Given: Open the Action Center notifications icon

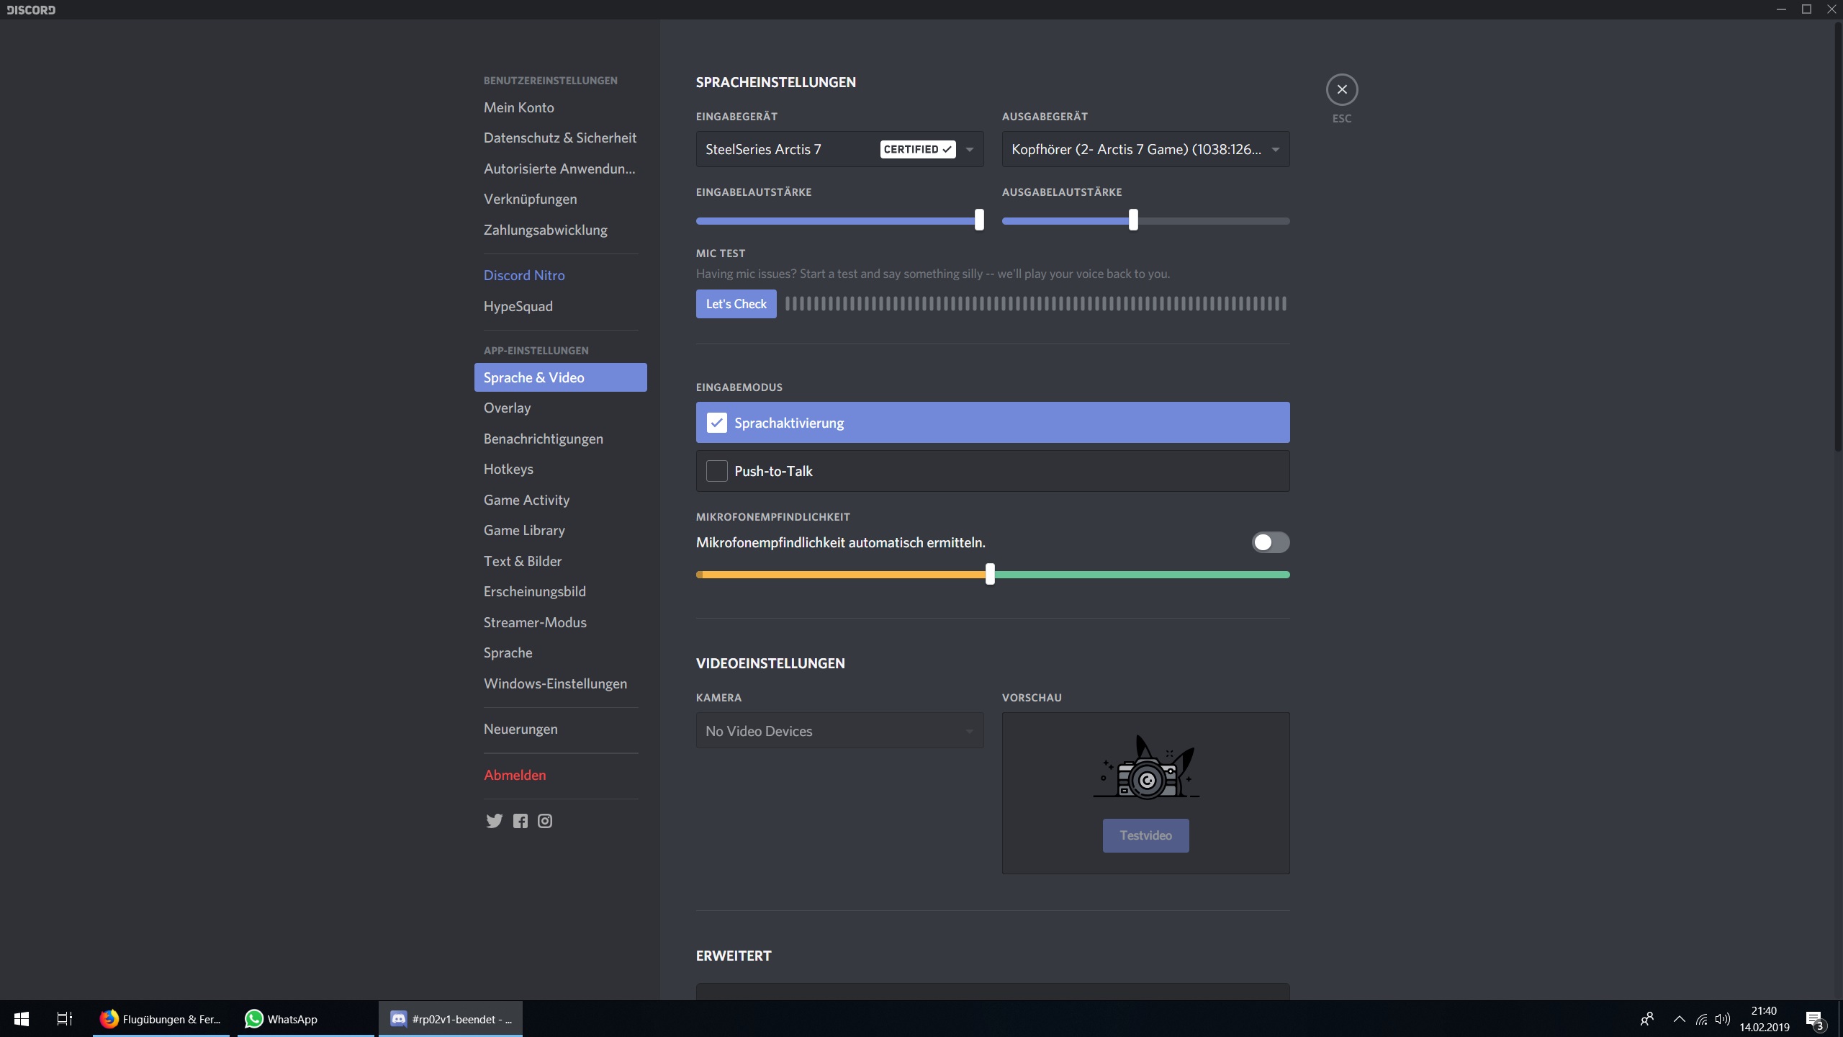Looking at the screenshot, I should 1813,1019.
